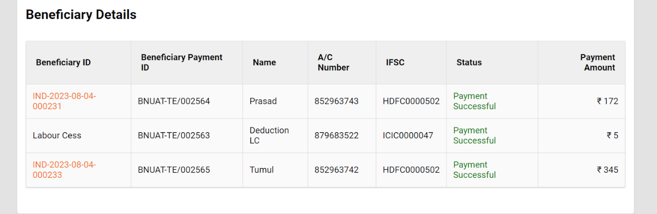
Task: Click the Beneficiary ID column header
Action: click(63, 62)
